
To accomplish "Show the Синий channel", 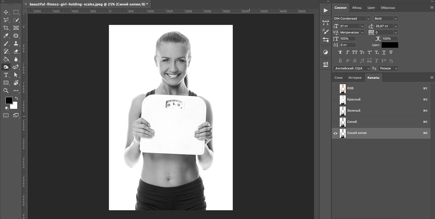I will point(335,122).
